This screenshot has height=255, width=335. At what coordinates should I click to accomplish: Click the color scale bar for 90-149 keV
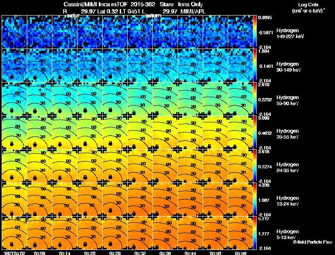pyautogui.click(x=255, y=66)
